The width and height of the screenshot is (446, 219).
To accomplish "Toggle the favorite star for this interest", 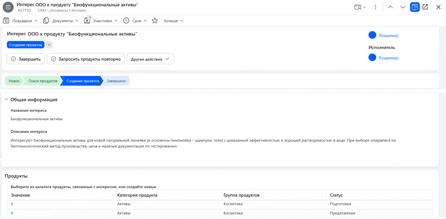I will pos(155,20).
